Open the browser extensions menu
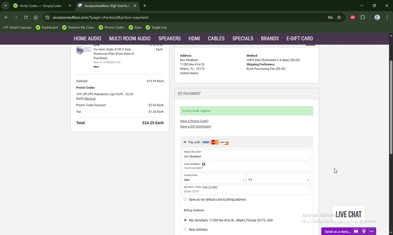Viewport: 393px width, 235px height. [x=363, y=17]
